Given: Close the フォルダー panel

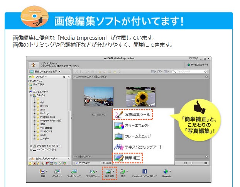Looking at the screenshot, I should coord(69,76).
